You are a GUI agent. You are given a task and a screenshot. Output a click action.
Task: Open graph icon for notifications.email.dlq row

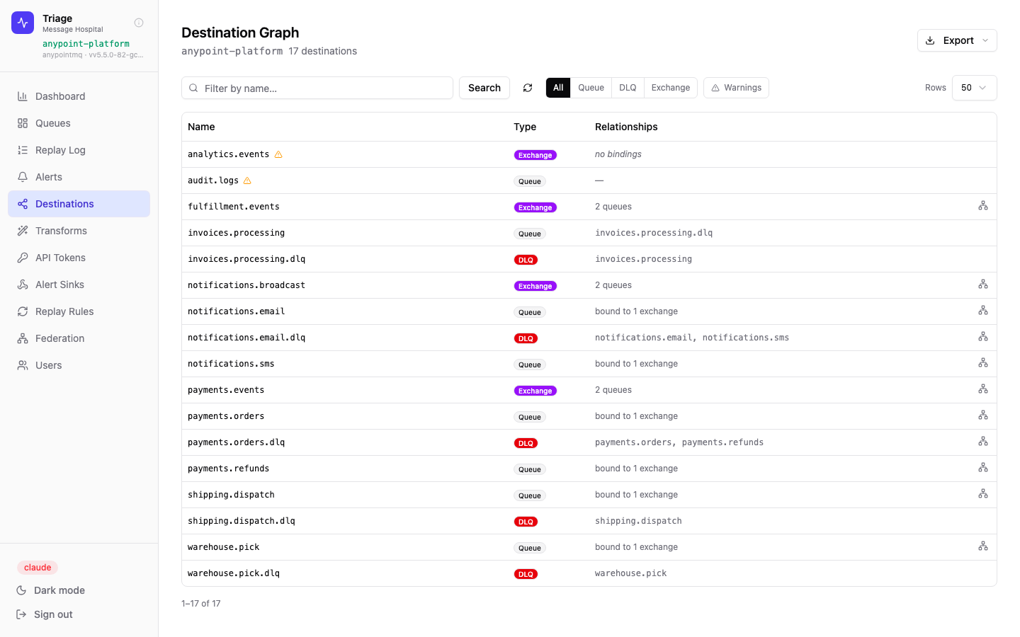click(x=983, y=337)
